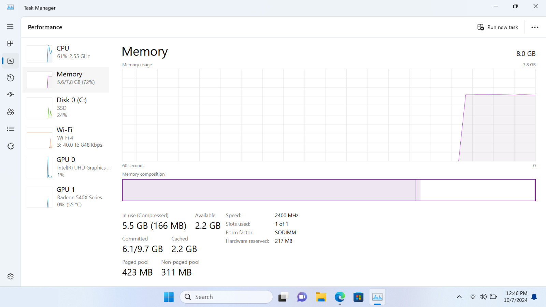Click the Disk 0 mini activity graph

40,108
